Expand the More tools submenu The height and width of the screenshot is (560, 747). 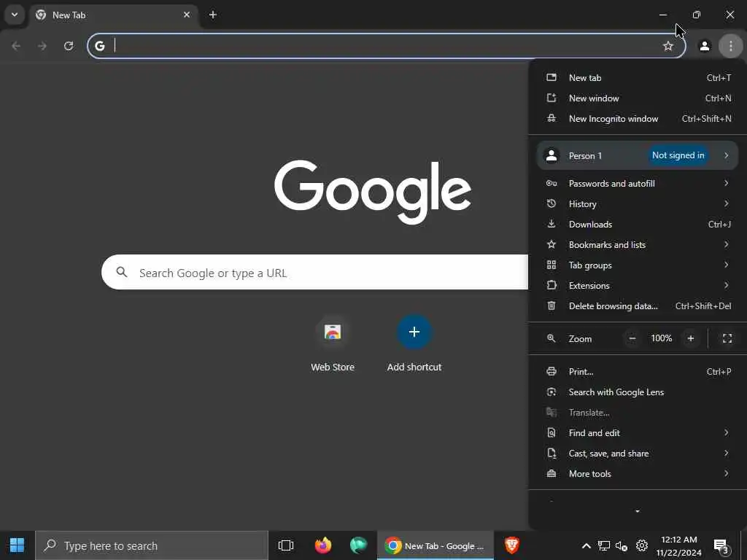tap(638, 474)
